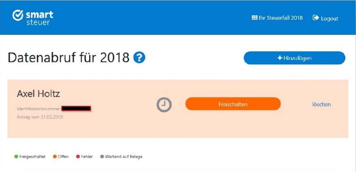Click the orange Offen legend dot
Screen dimensions: 356x172
click(x=54, y=157)
